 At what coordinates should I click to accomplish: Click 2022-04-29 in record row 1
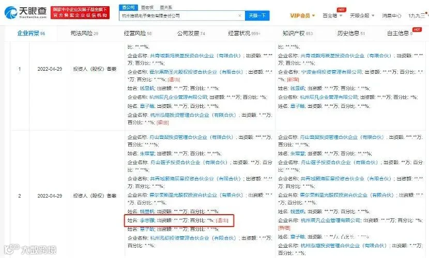(x=50, y=69)
